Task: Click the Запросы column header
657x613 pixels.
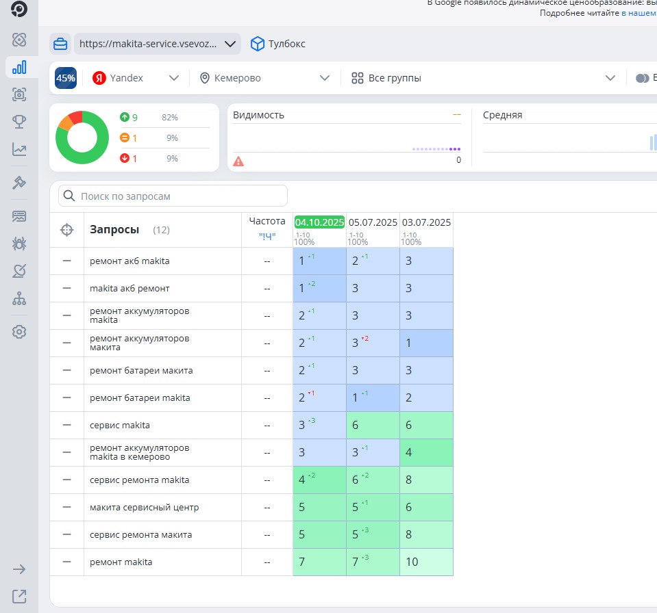Action: [114, 230]
